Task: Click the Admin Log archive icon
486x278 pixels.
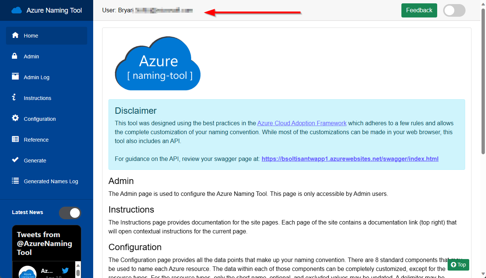Action: click(15, 77)
